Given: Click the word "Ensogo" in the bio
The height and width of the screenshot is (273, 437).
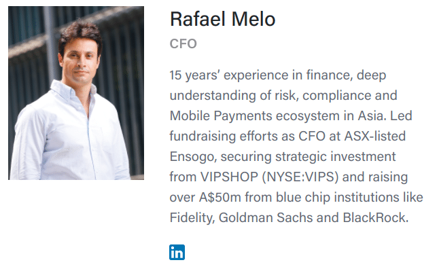Looking at the screenshot, I should [192, 157].
